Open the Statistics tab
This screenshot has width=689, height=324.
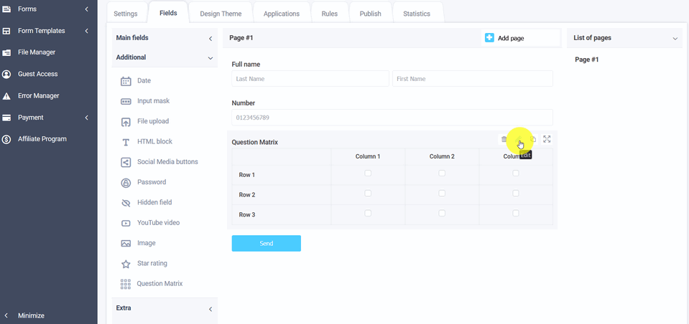(x=417, y=14)
